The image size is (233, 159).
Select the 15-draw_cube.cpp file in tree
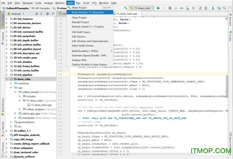39,105
